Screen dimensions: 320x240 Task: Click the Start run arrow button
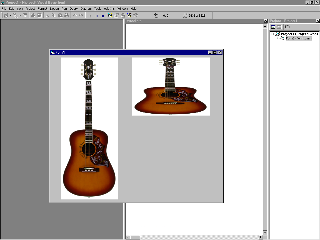tap(90, 16)
